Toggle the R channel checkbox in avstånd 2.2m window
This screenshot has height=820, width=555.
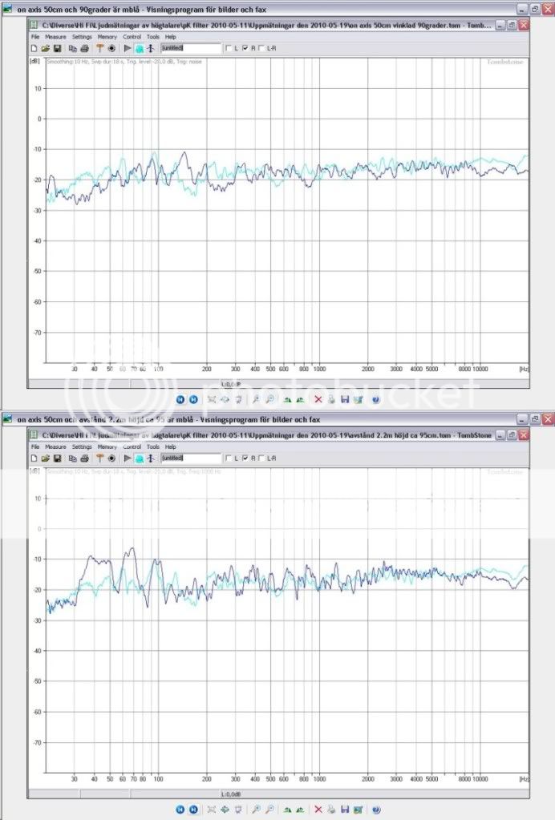point(245,458)
